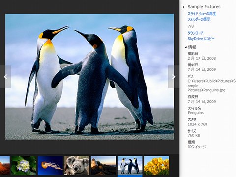The height and width of the screenshot is (177, 236).
Task: Click the main penguins photo
Action: tap(89, 77)
